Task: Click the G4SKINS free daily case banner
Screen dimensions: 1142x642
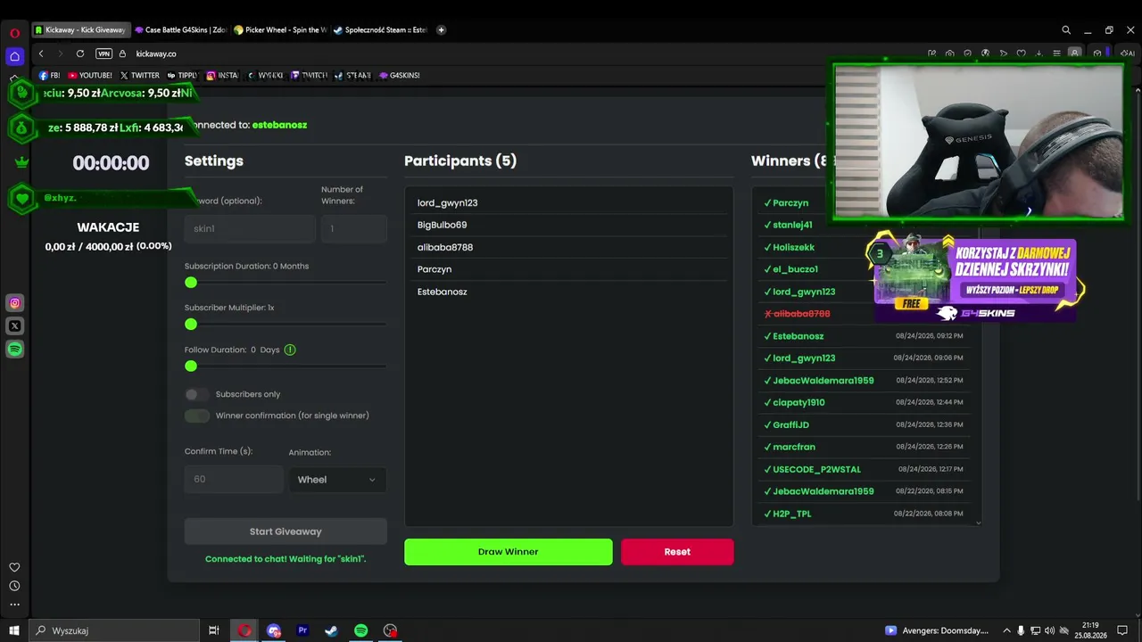Action: (975, 279)
